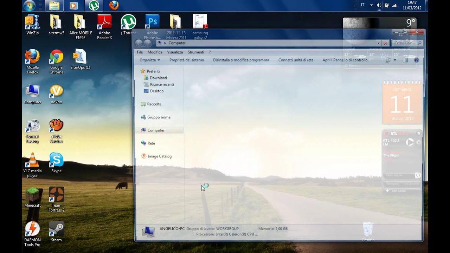The width and height of the screenshot is (450, 253).
Task: Switch to Windows Explorer taskbar button
Action: coord(54,5)
